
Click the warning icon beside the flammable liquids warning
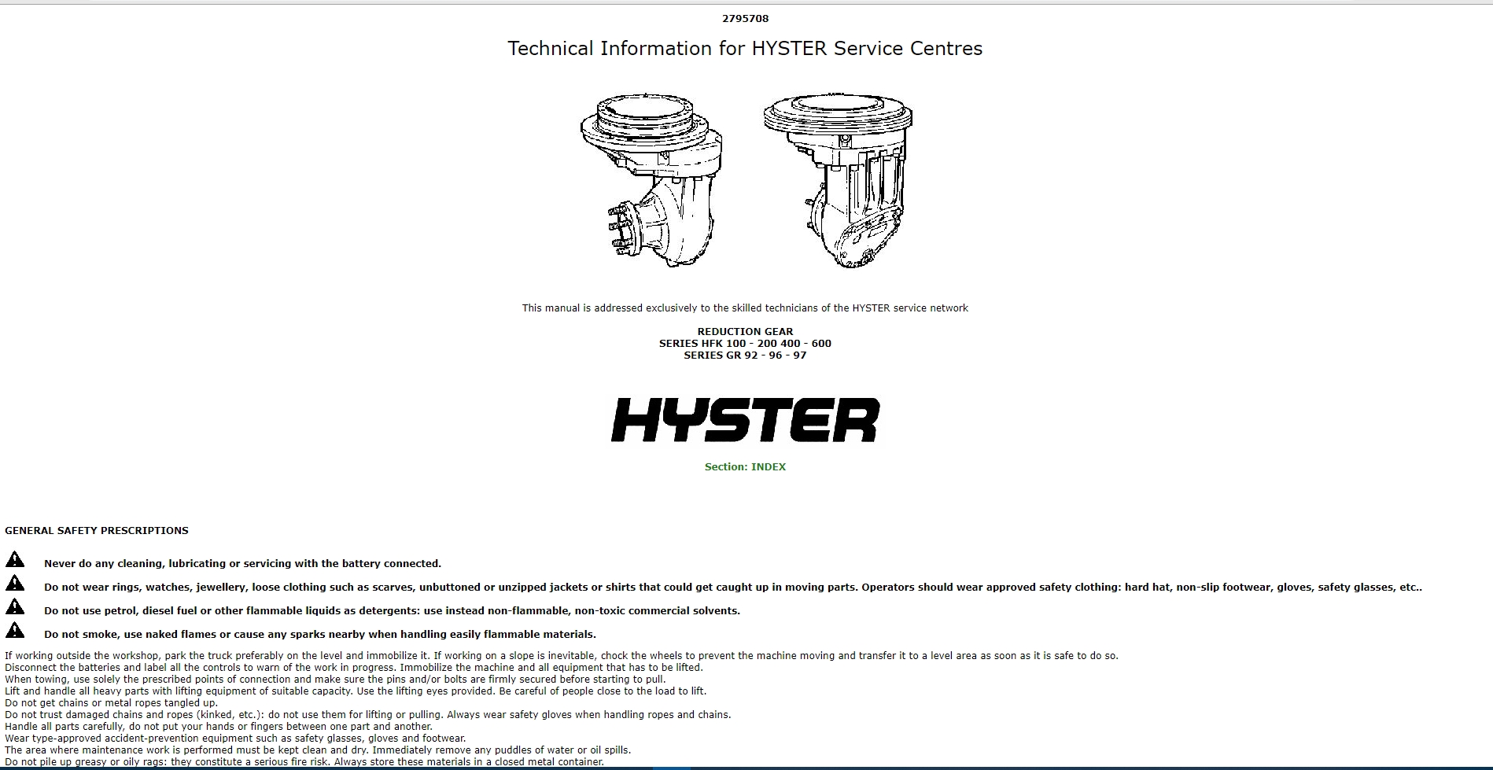click(16, 606)
